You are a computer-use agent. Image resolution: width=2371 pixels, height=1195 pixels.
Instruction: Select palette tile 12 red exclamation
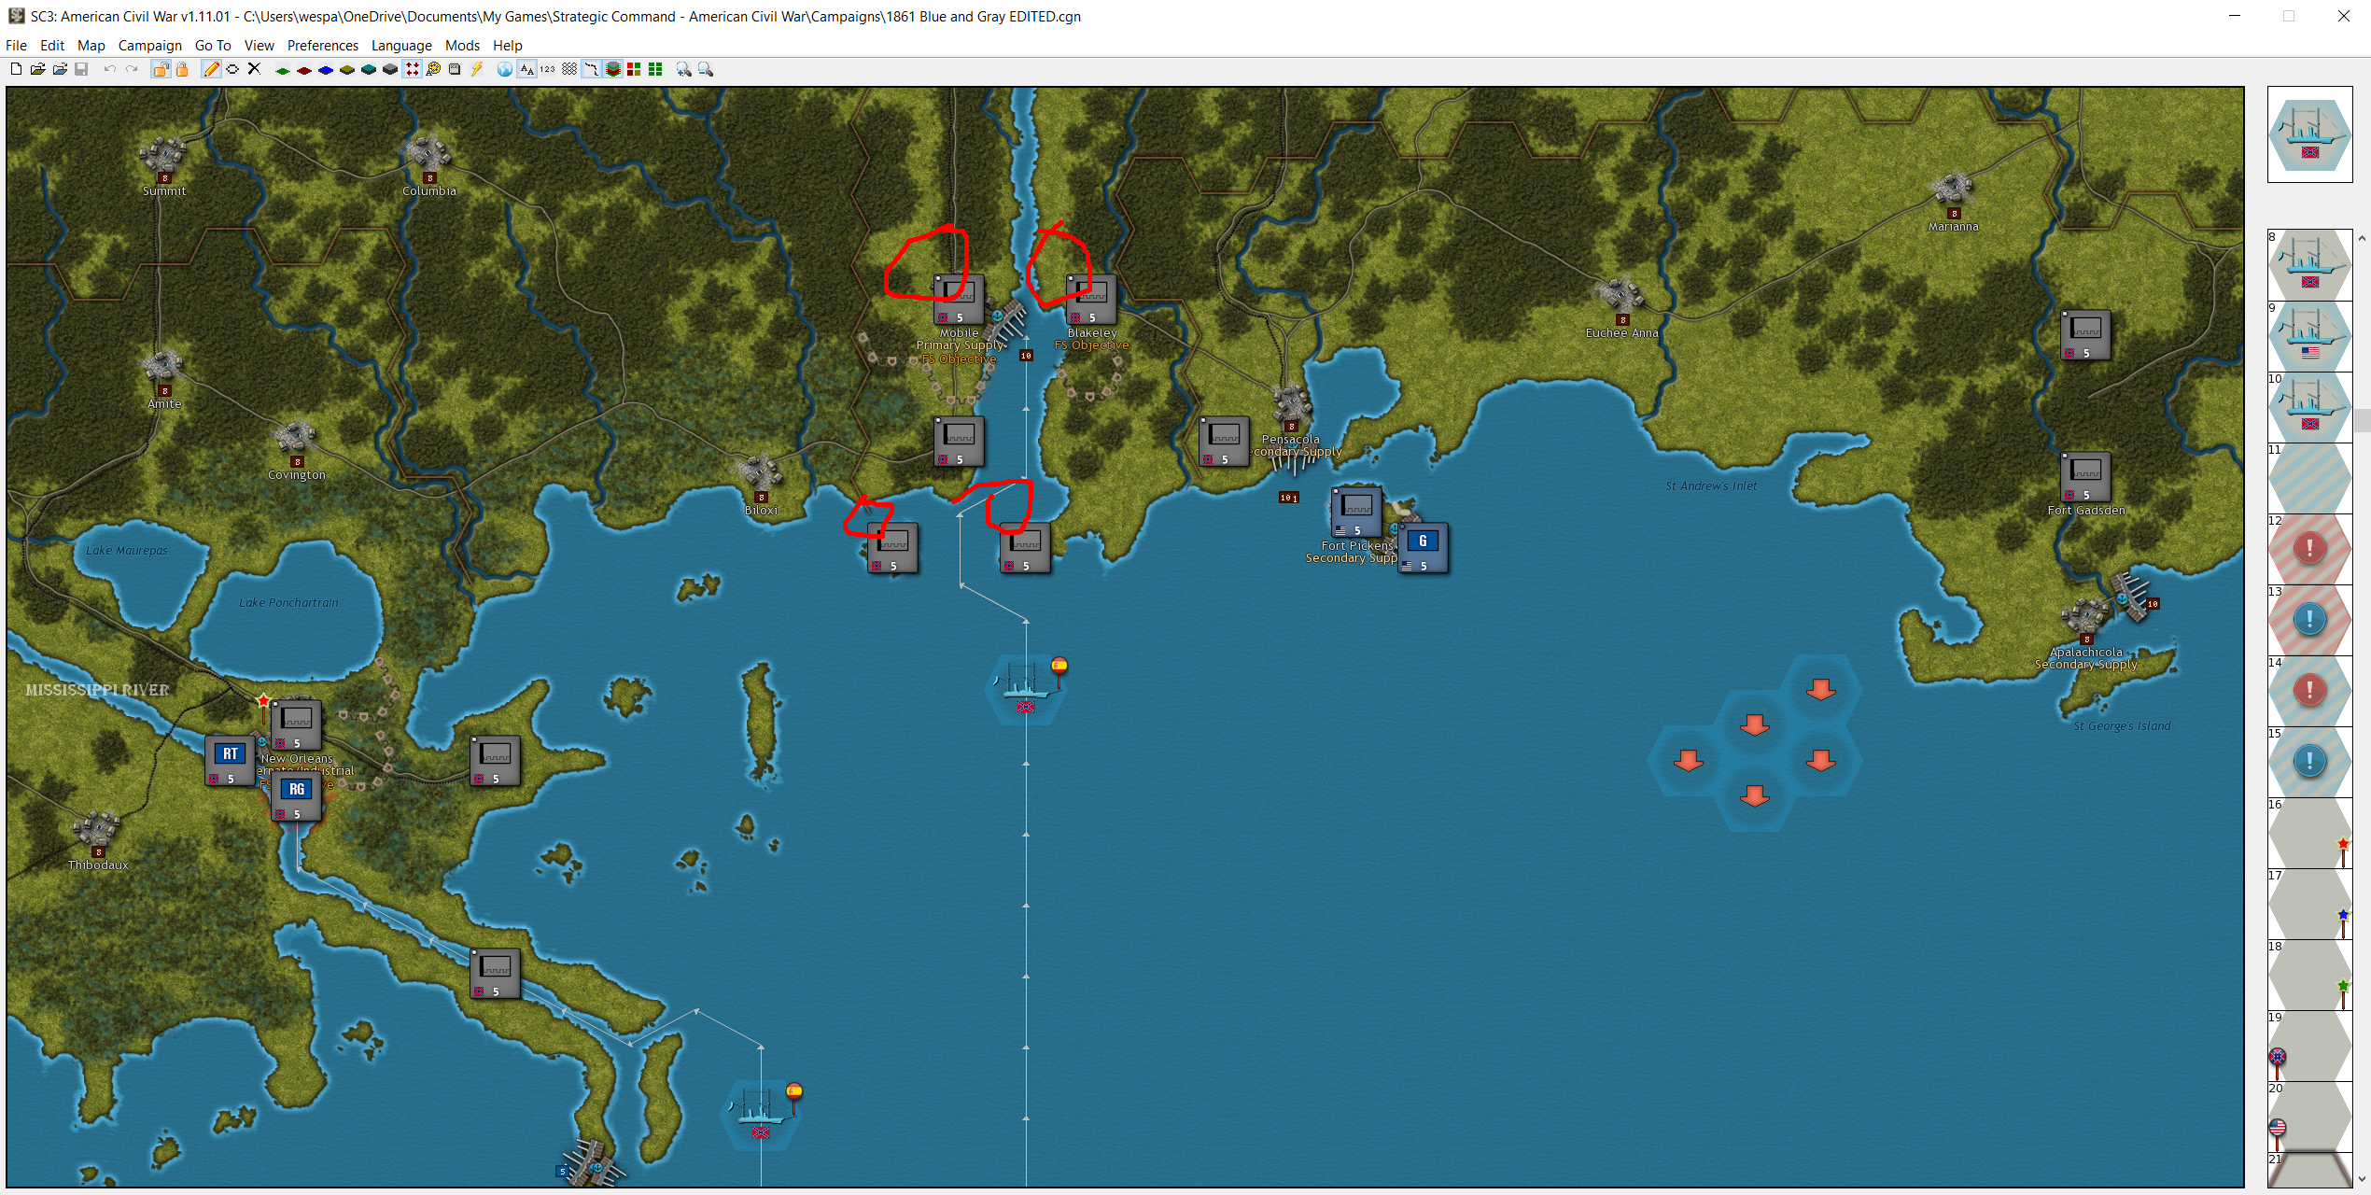click(2309, 549)
